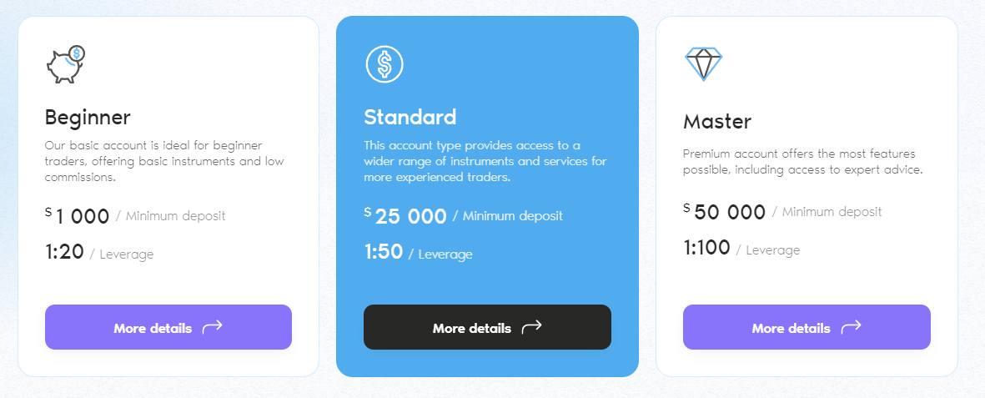This screenshot has height=398, width=985.
Task: Click the arrow icon in Beginner's More details button
Action: pos(213,327)
